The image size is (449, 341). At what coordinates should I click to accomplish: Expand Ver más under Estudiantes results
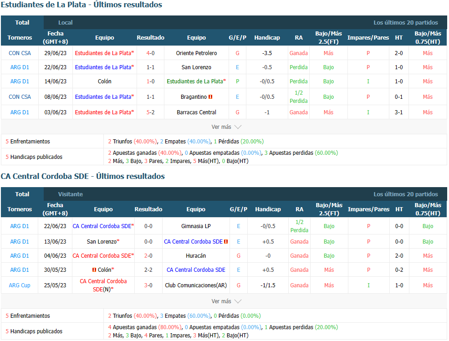point(226,127)
